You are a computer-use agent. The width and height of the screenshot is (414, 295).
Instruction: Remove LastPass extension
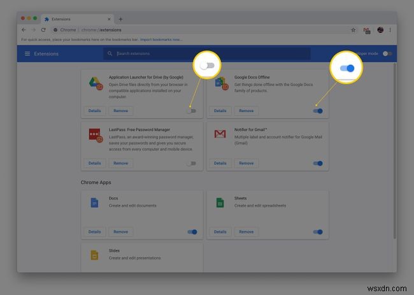120,163
